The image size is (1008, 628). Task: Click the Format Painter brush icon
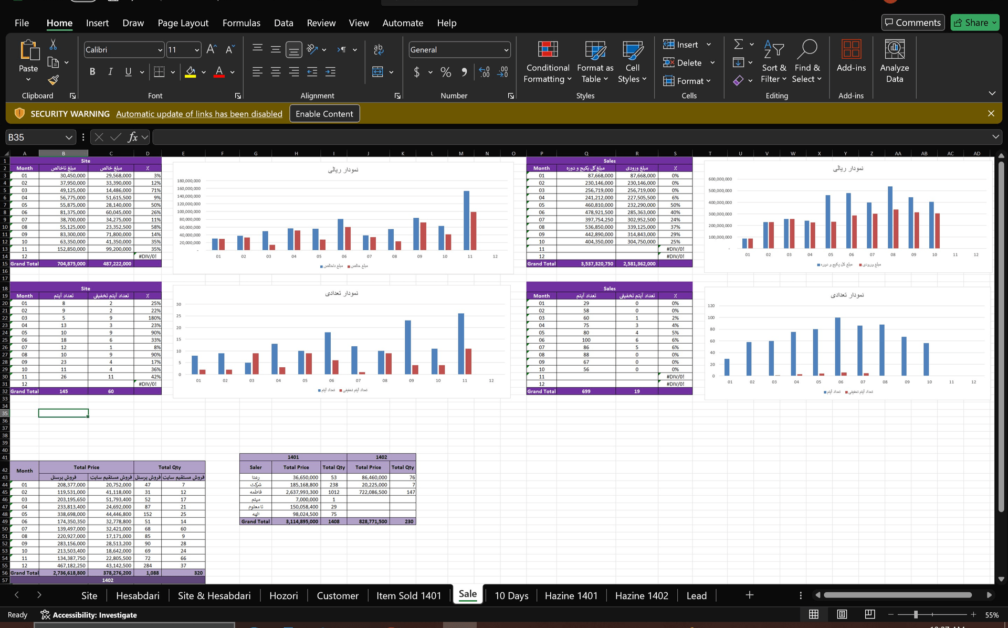pyautogui.click(x=53, y=80)
